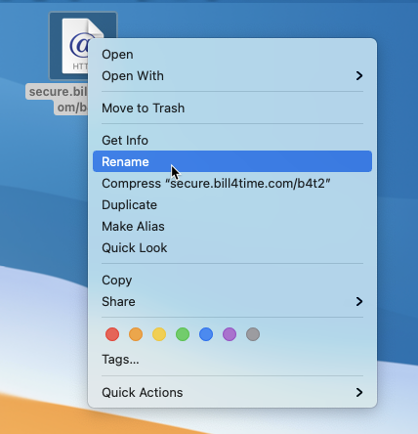Click the file name label under the icon
The width and height of the screenshot is (418, 434).
pyautogui.click(x=58, y=100)
